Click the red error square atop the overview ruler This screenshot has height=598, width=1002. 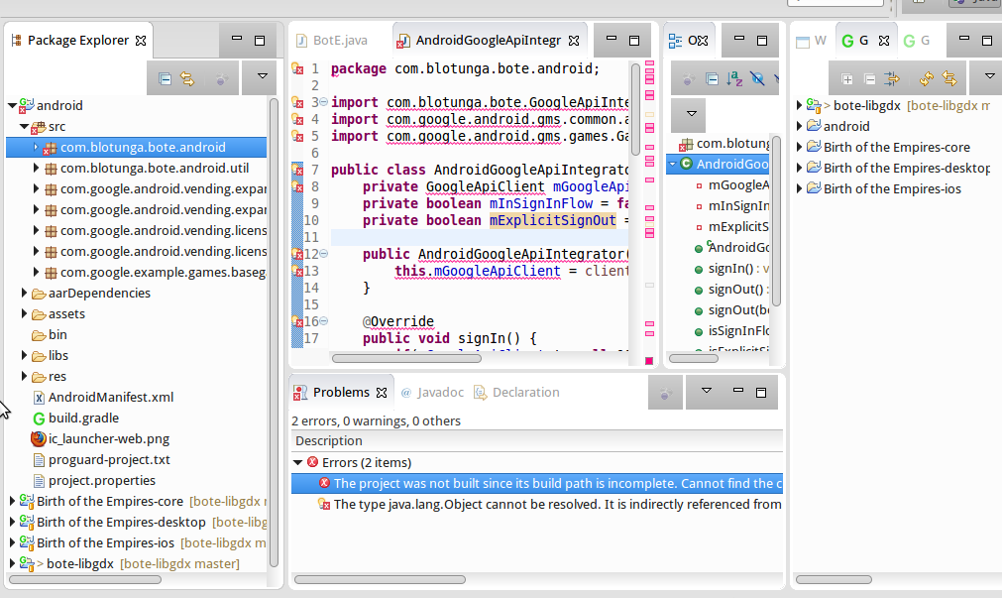point(649,361)
